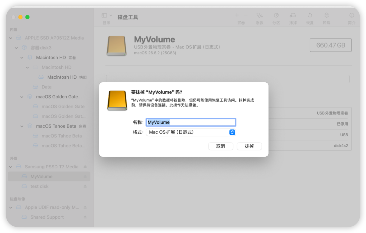Collapse the 容器 disk3 container
Screen dimensions: 366x233
[16, 48]
